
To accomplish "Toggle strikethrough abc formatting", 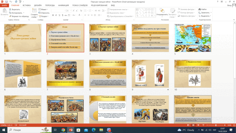I will tap(66, 15).
